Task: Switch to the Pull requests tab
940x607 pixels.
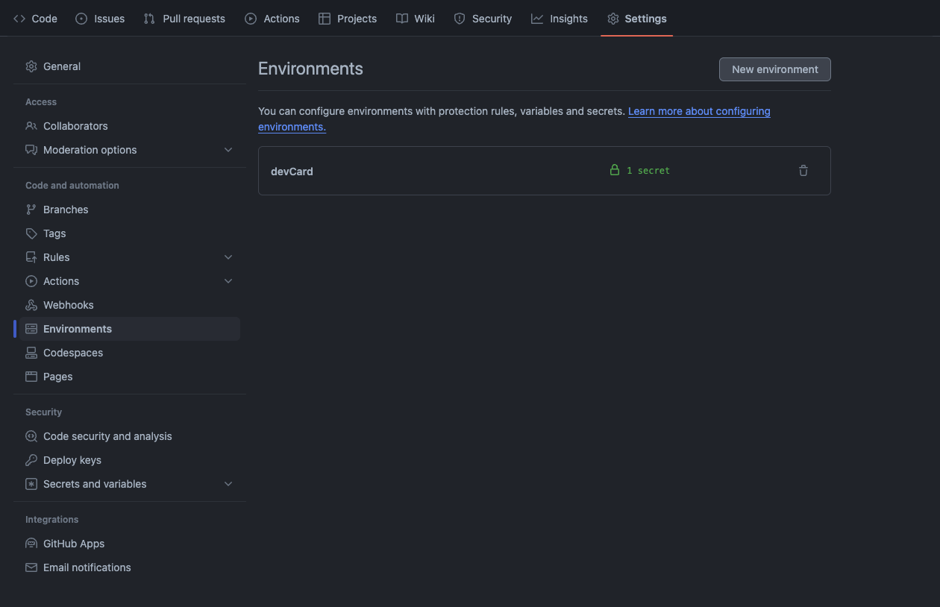Action: click(184, 19)
